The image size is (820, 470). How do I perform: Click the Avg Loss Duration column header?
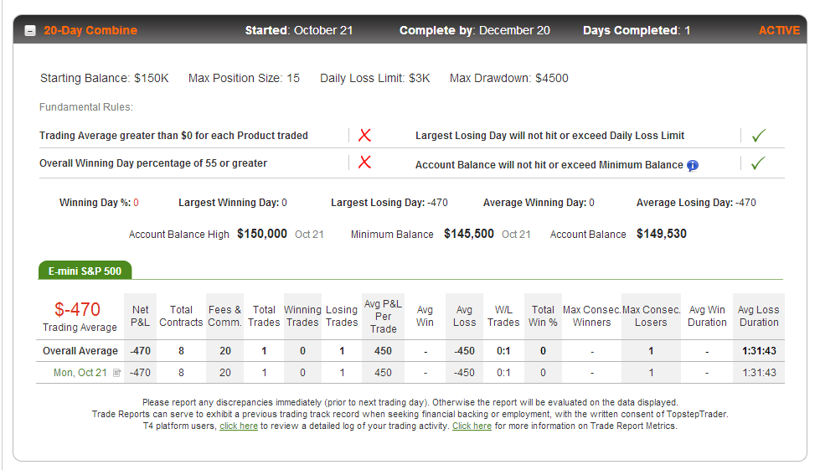[758, 317]
